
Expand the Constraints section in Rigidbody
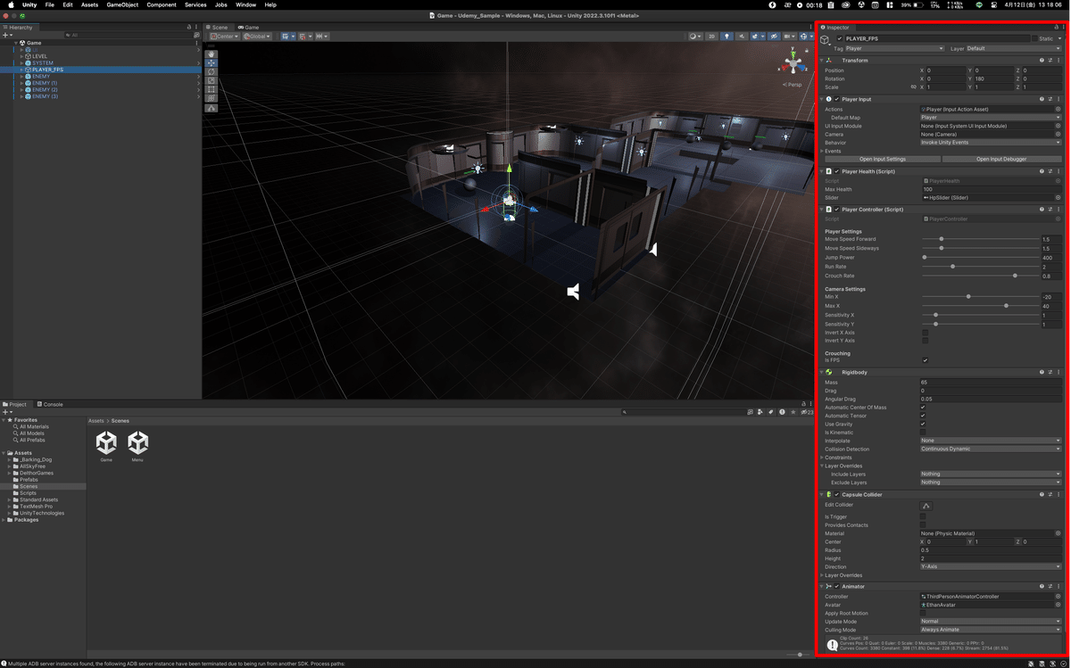pyautogui.click(x=822, y=458)
